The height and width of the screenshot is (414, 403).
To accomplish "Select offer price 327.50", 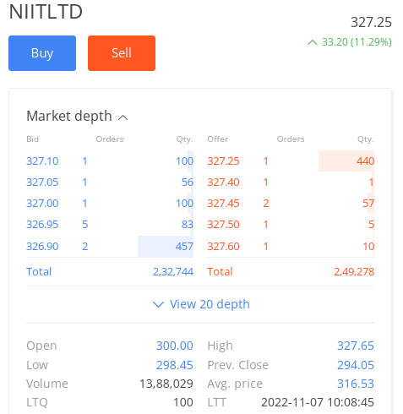I will [223, 225].
